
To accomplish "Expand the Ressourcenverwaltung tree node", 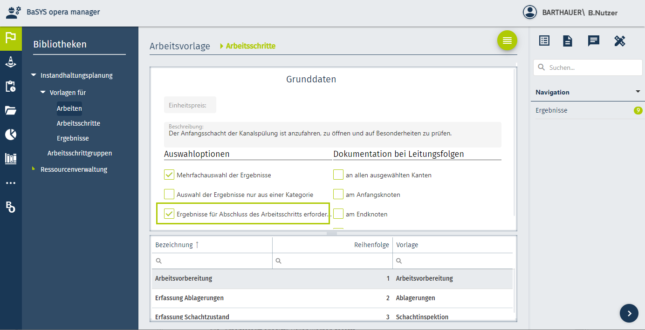I will 34,169.
